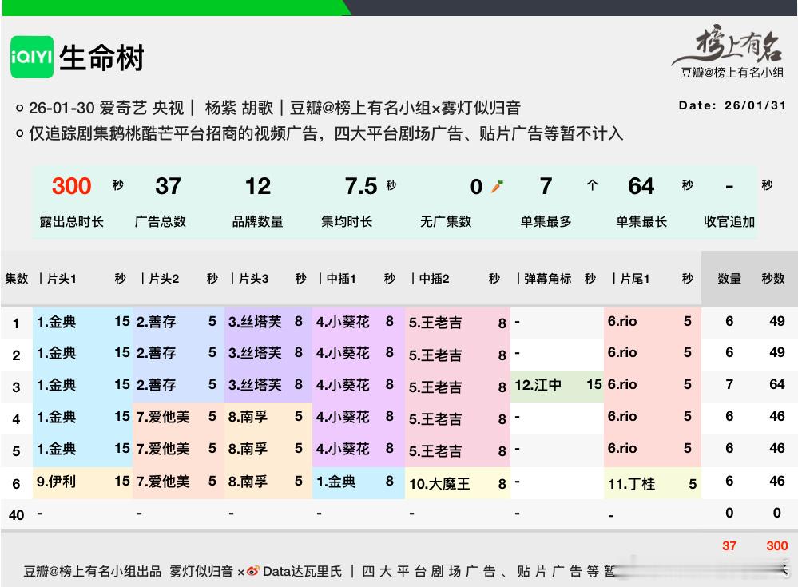This screenshot has width=798, height=587.
Task: Click Data达瓦里氏 in the footer
Action: [x=302, y=571]
